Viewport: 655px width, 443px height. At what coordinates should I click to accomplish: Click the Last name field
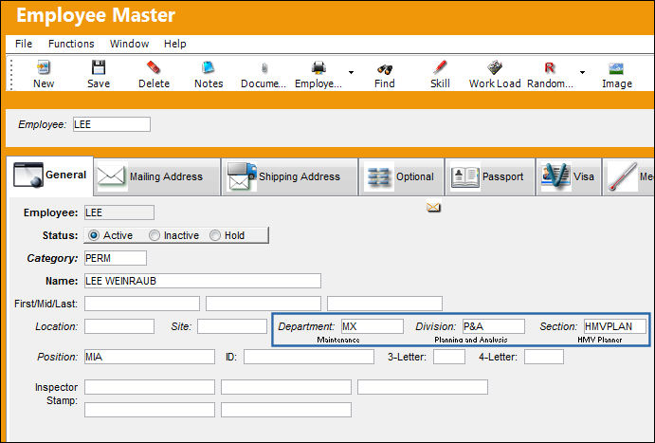click(385, 304)
